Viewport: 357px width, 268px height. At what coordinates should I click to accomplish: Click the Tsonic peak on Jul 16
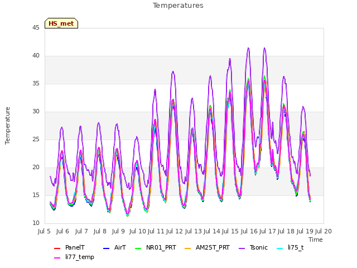[x=248, y=48]
